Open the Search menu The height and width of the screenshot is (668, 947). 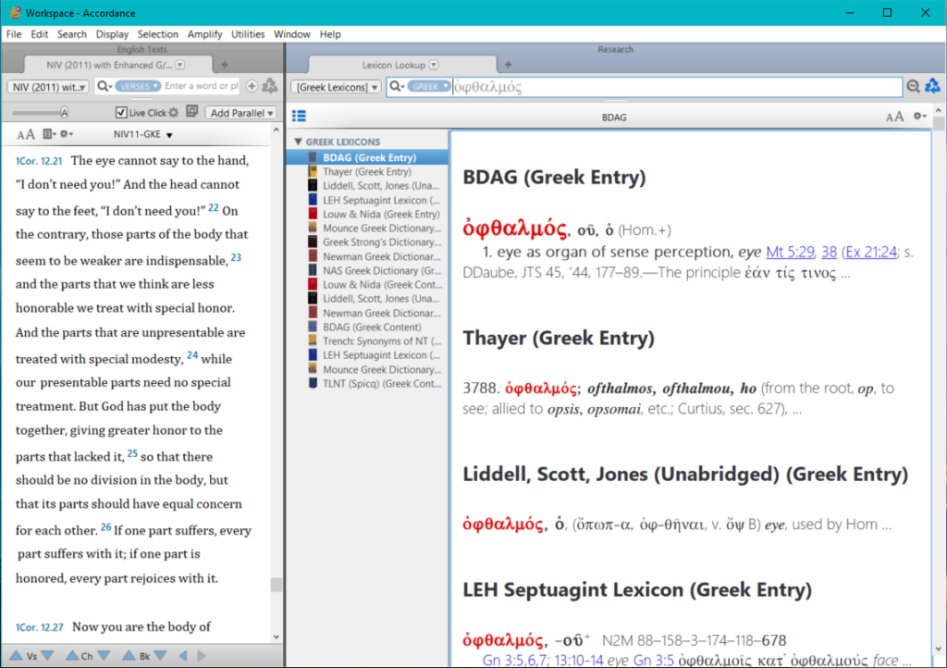72,34
